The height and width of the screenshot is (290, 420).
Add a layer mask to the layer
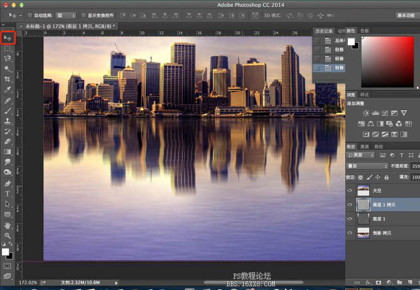click(378, 282)
